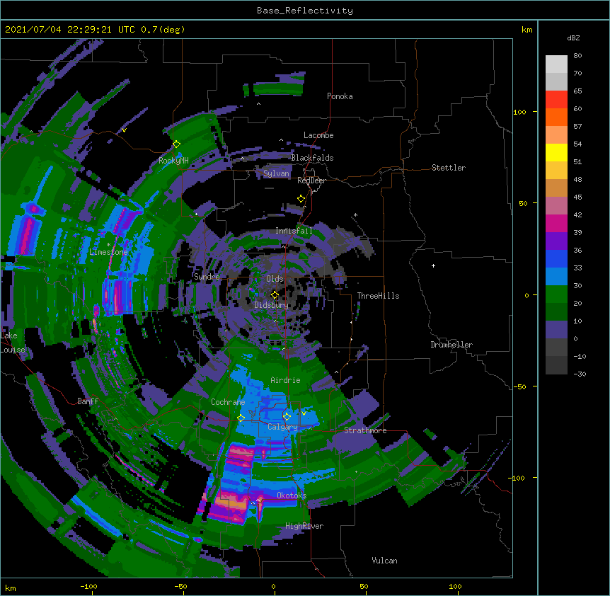
Task: Click the Okotoks label
Action: (292, 495)
